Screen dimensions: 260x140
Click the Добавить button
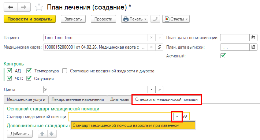[x=20, y=134]
